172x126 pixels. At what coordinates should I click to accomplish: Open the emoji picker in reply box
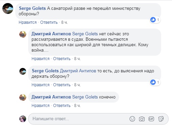coord(132,119)
